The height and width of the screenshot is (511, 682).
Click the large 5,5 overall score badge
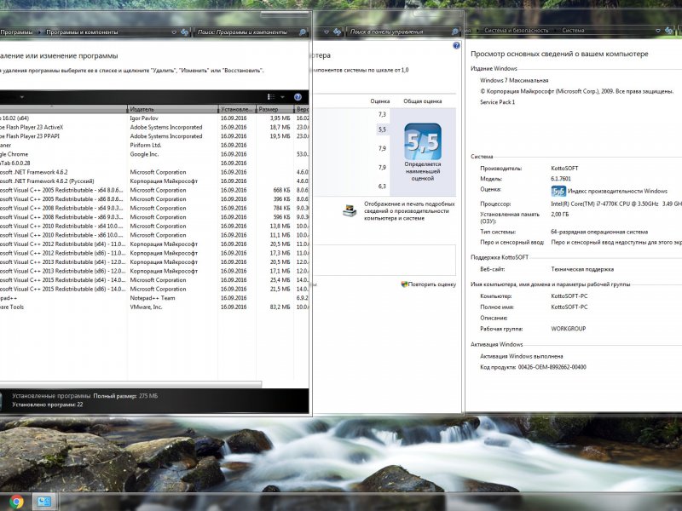(x=422, y=141)
